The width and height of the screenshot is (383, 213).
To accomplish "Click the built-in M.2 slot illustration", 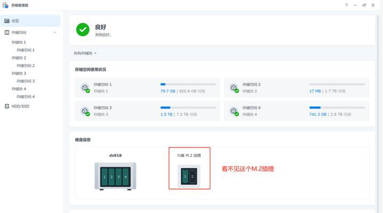I will [x=189, y=176].
